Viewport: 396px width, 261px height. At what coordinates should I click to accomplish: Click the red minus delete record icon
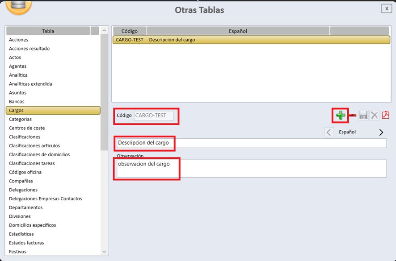pos(352,116)
